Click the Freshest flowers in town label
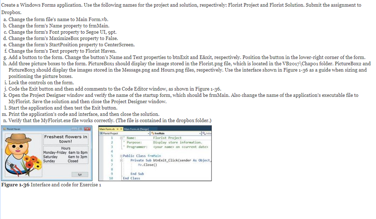 coord(65,139)
